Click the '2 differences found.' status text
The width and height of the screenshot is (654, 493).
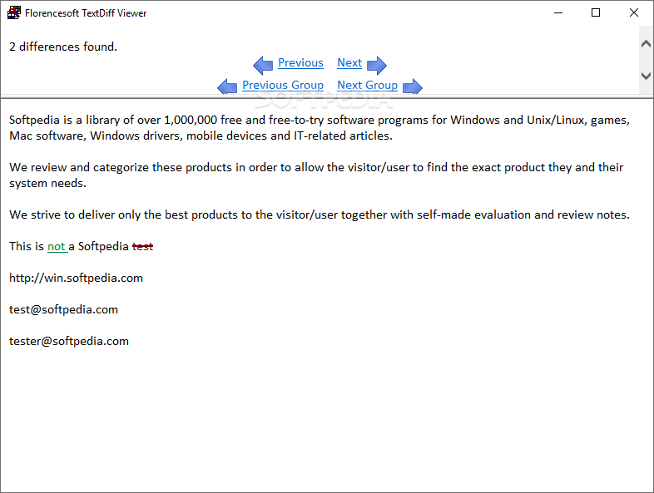(x=63, y=47)
